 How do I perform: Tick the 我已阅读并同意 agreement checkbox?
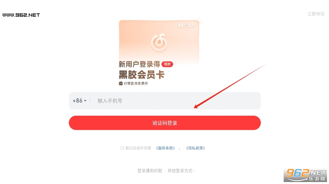click(x=122, y=148)
